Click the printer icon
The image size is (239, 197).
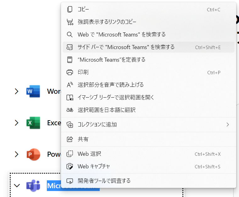pyautogui.click(x=70, y=72)
